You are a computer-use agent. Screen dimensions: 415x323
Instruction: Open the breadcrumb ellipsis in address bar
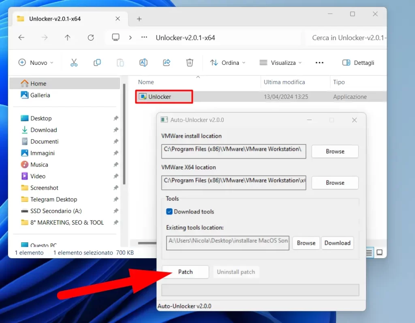click(144, 37)
